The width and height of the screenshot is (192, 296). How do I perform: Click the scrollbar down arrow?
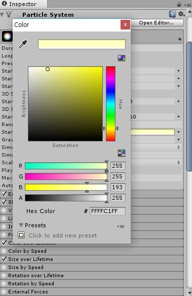[x=189, y=292]
